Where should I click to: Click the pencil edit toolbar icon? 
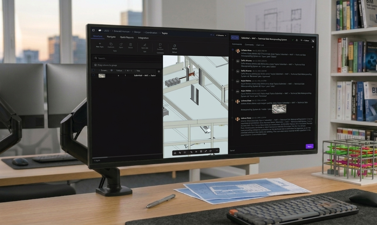click(145, 45)
